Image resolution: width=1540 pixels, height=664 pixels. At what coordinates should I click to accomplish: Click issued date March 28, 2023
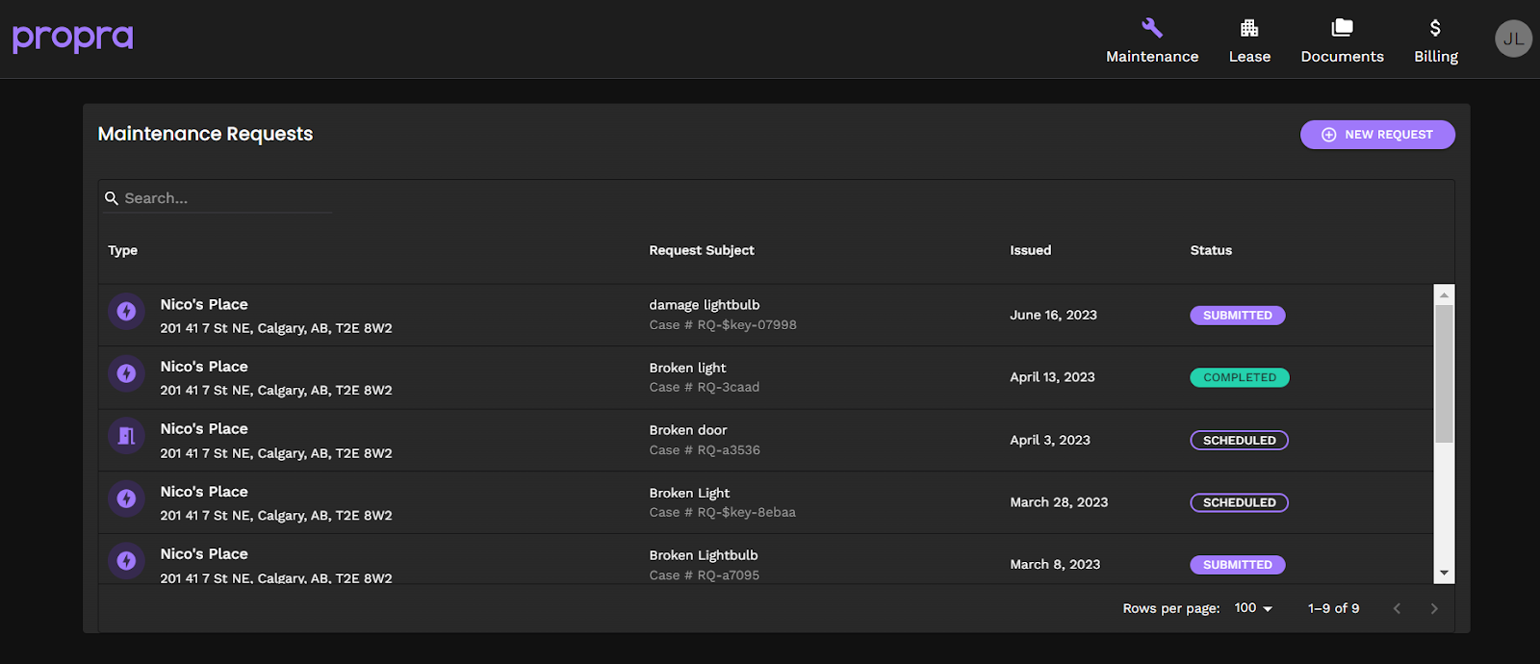pyautogui.click(x=1059, y=502)
